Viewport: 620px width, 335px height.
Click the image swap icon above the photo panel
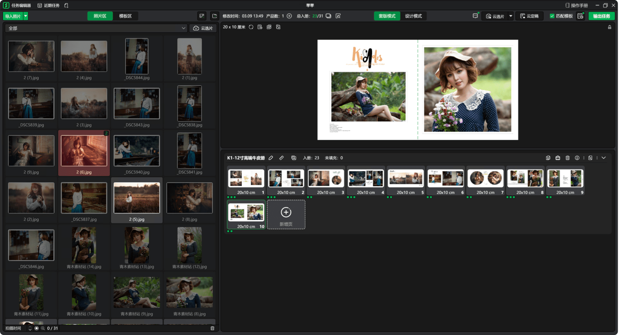coord(201,16)
